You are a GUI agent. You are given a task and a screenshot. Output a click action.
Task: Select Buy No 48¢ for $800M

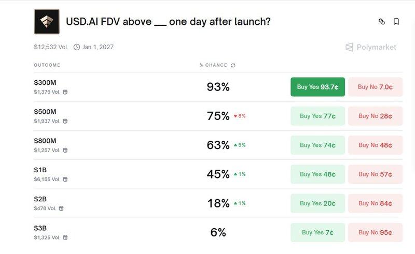375,145
